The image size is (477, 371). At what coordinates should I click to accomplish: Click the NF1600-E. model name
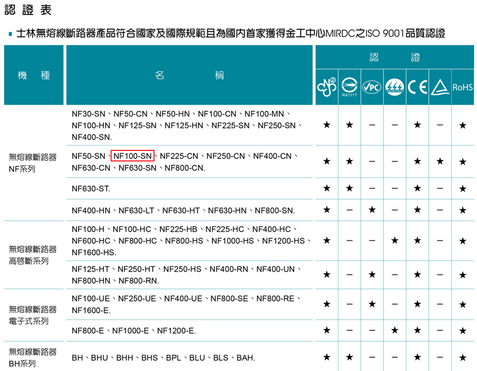click(x=91, y=311)
